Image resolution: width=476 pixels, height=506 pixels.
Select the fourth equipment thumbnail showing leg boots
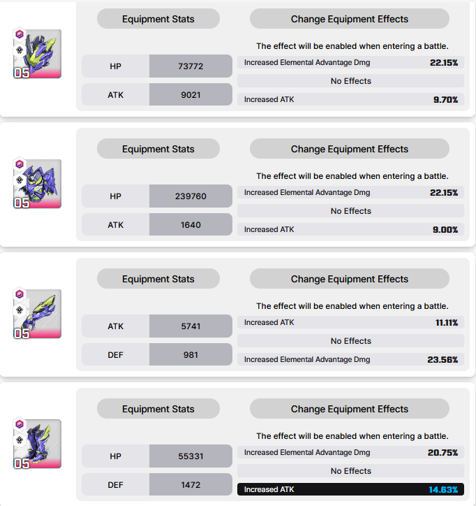[37, 444]
